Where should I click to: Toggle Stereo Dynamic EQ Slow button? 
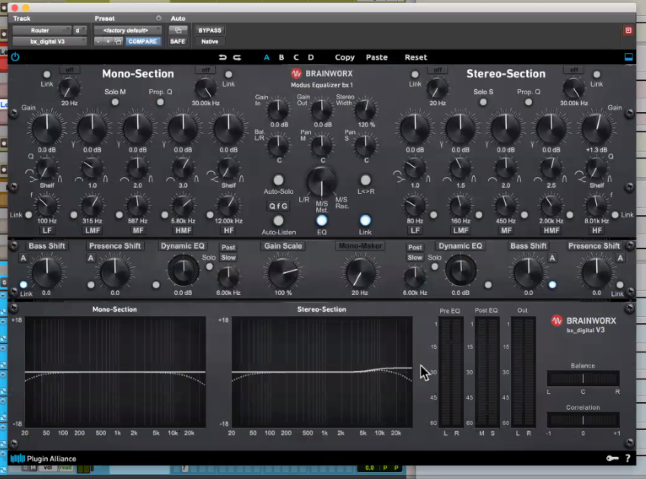click(415, 257)
